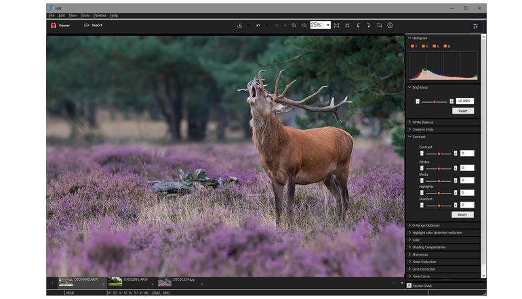Click the Brightness slider handle
This screenshot has height=299, width=522.
pos(436,101)
